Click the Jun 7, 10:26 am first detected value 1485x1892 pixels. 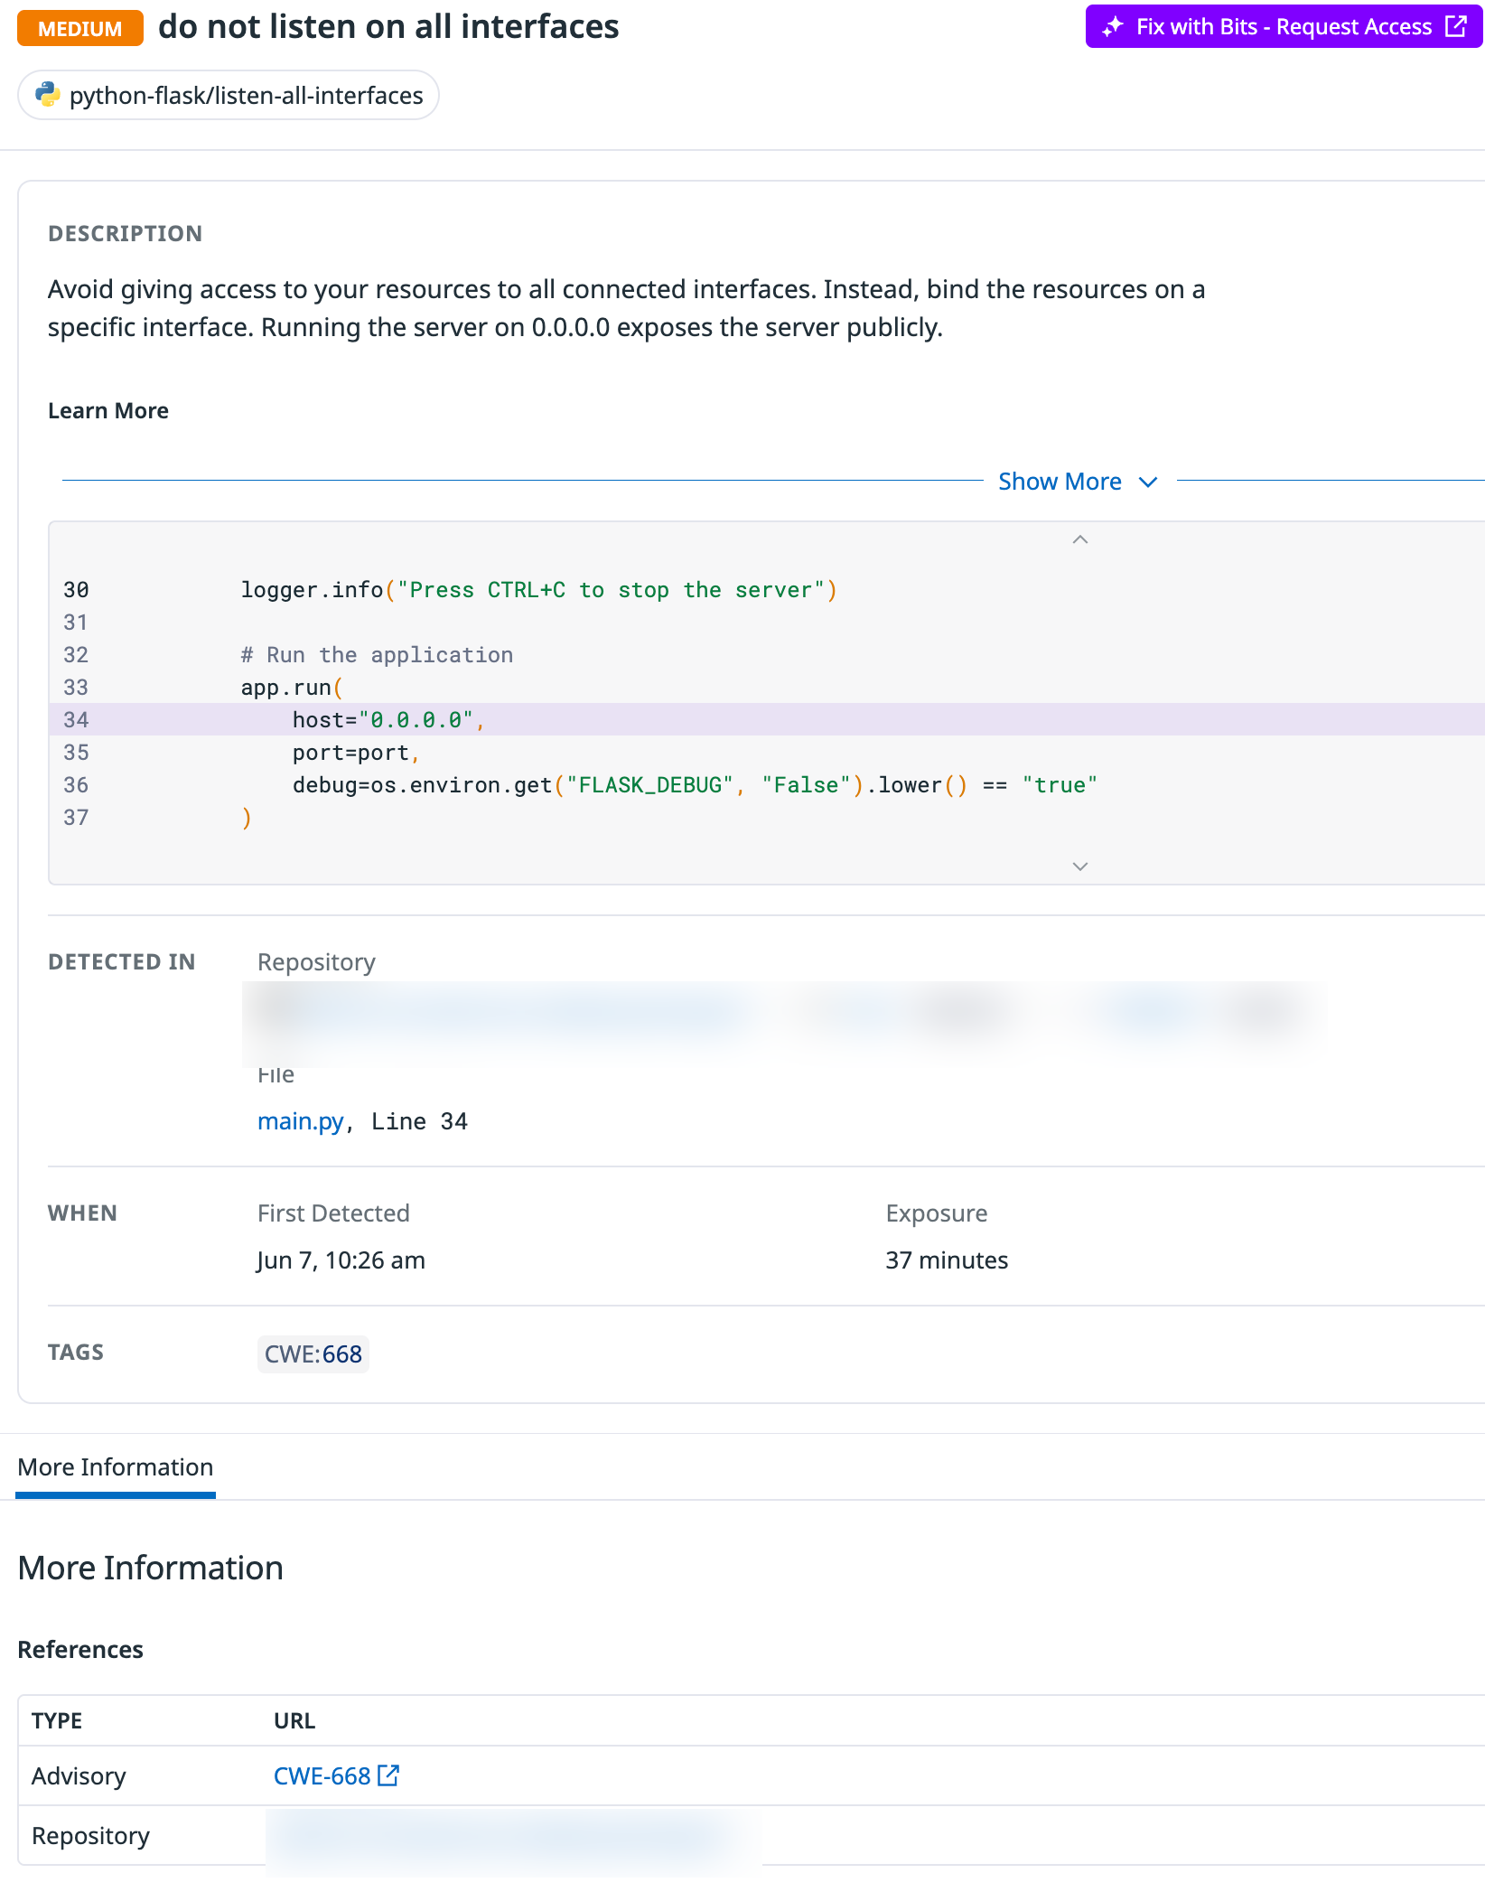[341, 1260]
